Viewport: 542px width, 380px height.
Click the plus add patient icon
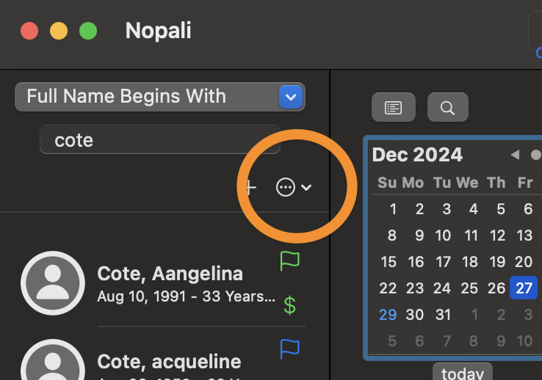[x=251, y=187]
